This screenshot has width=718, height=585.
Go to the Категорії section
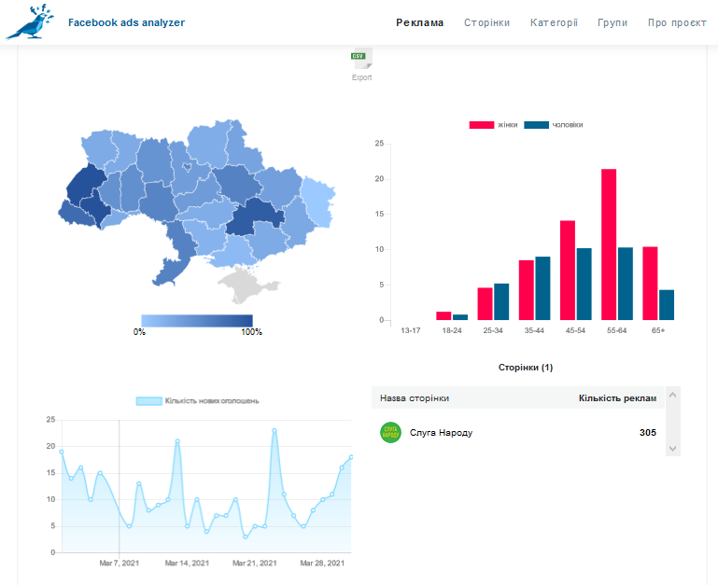coord(554,22)
